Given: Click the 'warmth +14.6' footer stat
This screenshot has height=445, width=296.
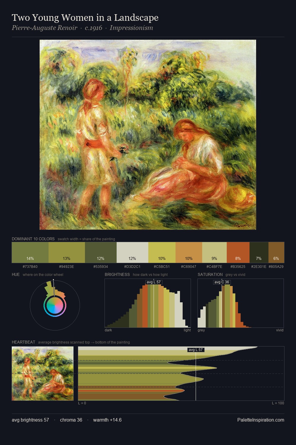Looking at the screenshot, I should pos(107,420).
